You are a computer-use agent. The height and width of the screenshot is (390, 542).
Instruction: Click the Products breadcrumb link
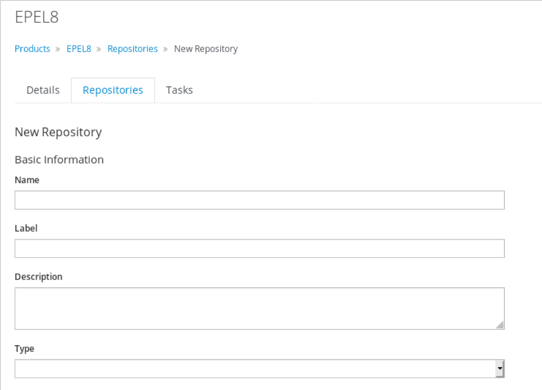pyautogui.click(x=32, y=49)
